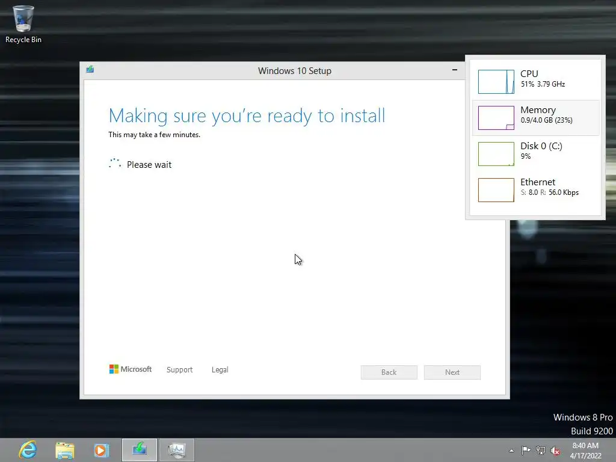Click the CPU label in performance summary

[529, 74]
